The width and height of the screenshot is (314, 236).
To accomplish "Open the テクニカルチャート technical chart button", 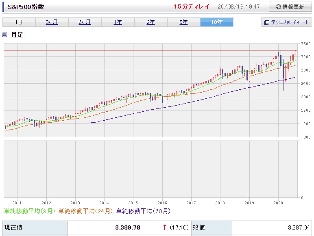I will pos(286,22).
